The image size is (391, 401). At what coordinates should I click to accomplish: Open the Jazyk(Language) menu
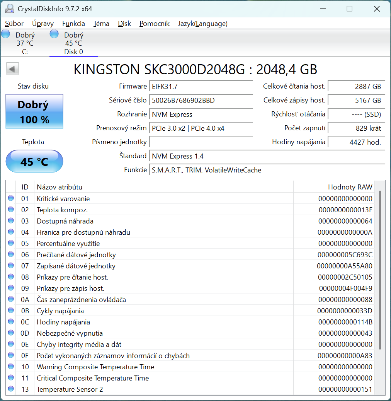[202, 24]
